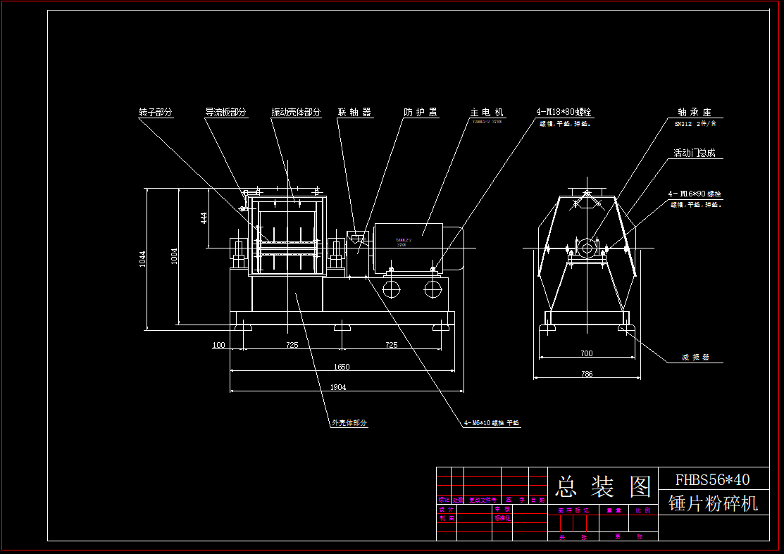This screenshot has height=554, width=784.
Task: Select the 1650 length dimension
Action: tap(342, 367)
